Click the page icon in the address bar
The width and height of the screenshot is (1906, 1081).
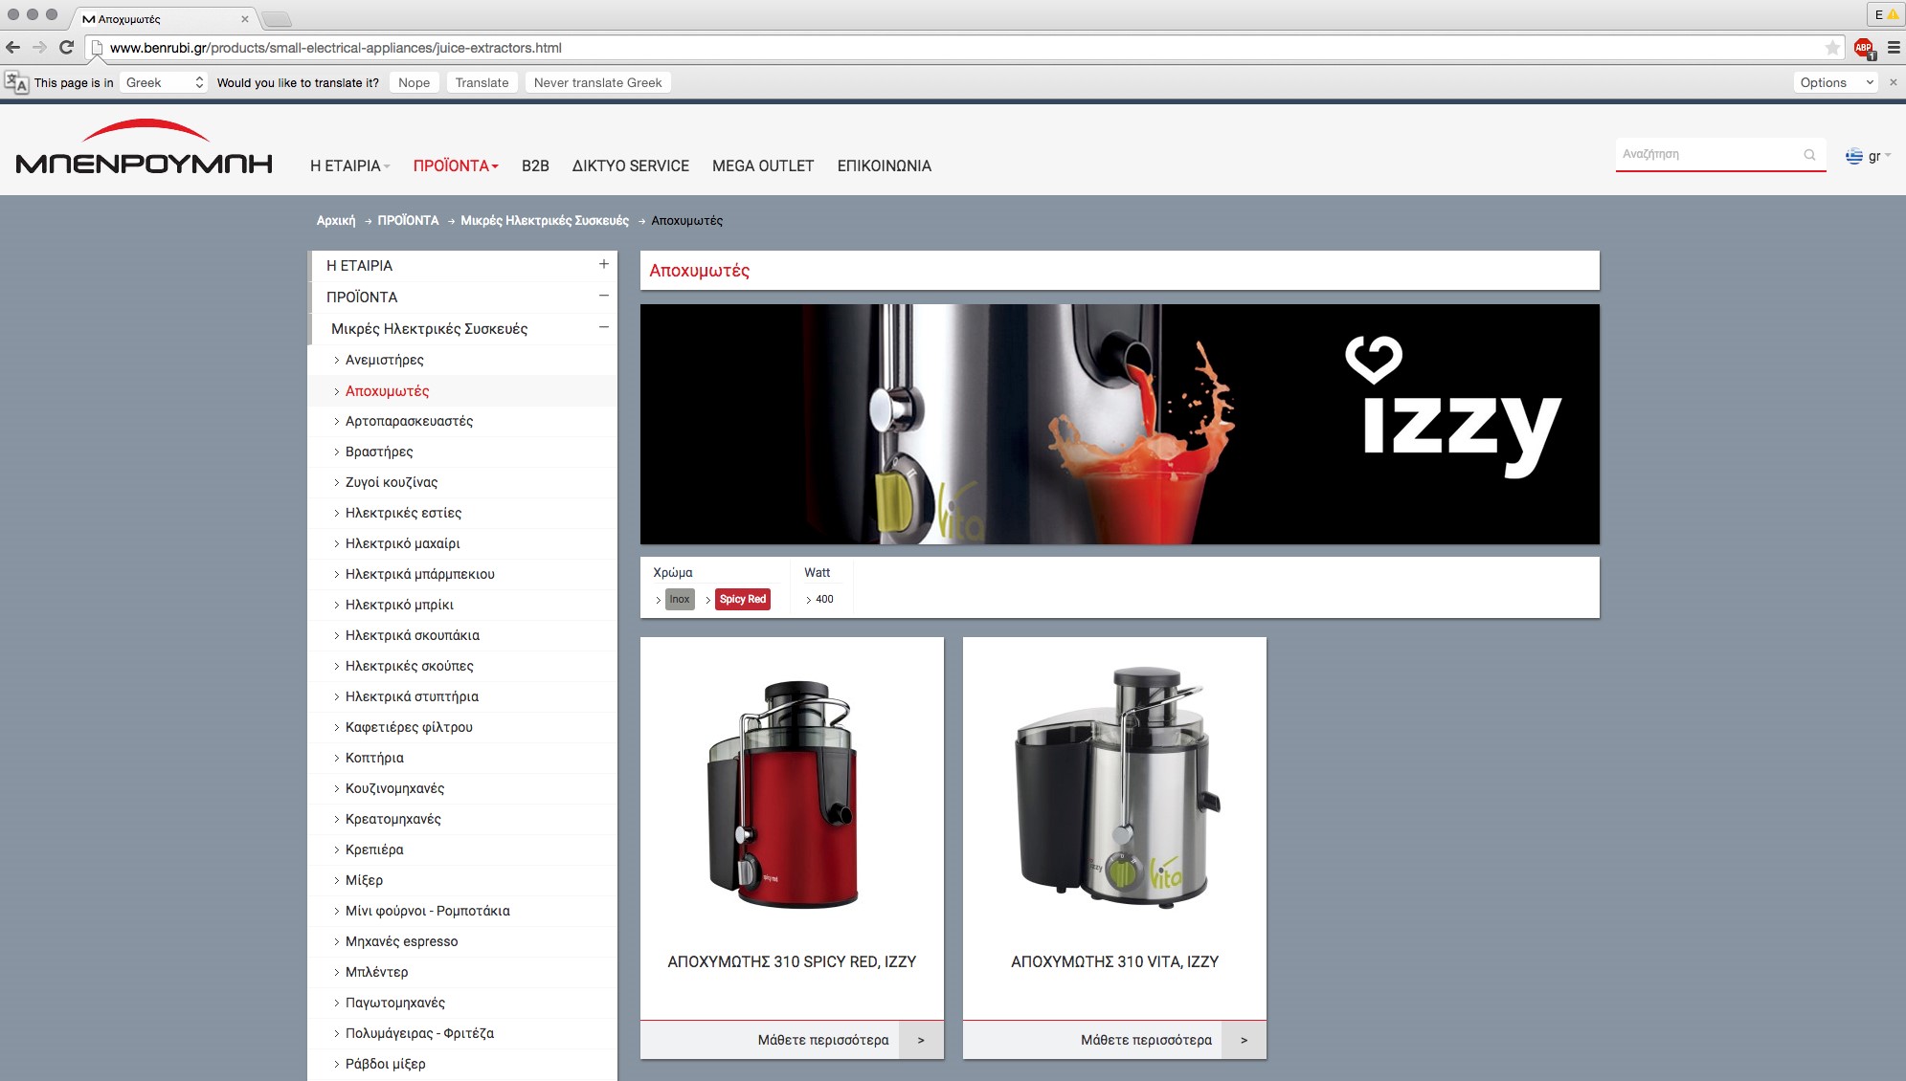[x=96, y=47]
